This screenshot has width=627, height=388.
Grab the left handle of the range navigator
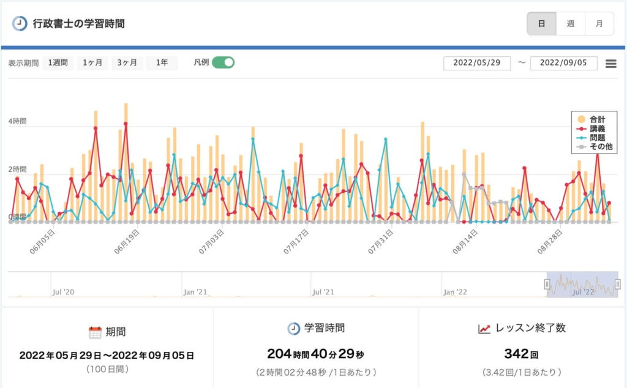[547, 284]
